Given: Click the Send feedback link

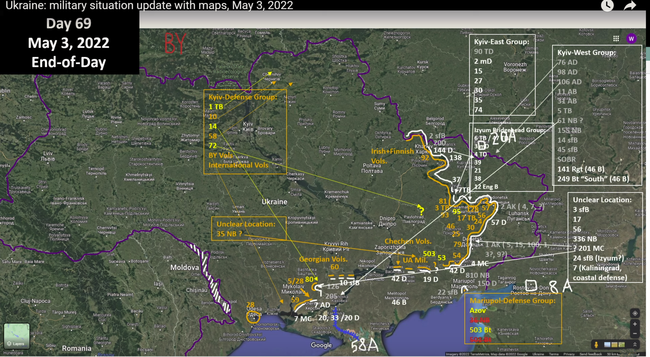Looking at the screenshot, I should point(591,354).
